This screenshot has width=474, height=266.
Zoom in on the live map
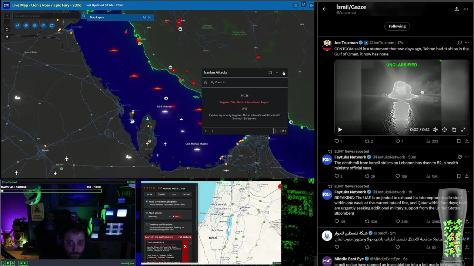7,16
